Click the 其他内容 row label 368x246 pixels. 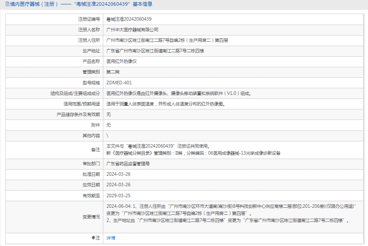click(x=91, y=136)
